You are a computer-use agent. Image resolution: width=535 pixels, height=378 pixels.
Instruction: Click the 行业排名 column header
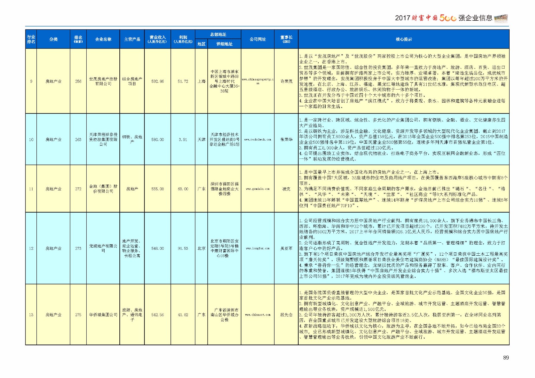click(31, 39)
